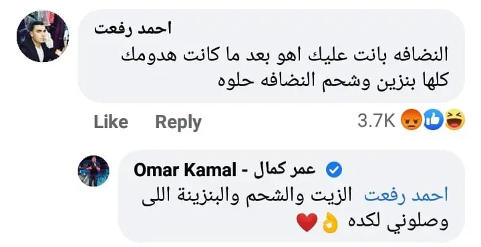The height and width of the screenshot is (247, 481).
Task: Click the comment line starting with النضافه بانت
Action: pyautogui.click(x=285, y=56)
